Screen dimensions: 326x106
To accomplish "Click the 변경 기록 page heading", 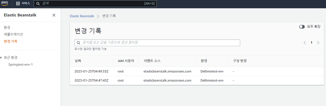I will pyautogui.click(x=88, y=31).
